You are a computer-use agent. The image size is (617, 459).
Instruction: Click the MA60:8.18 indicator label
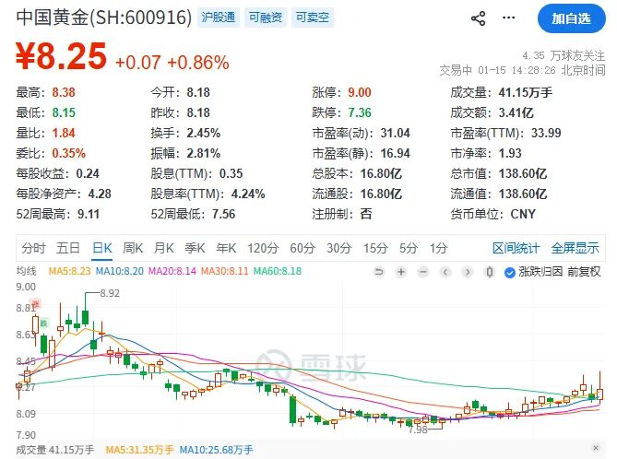[x=278, y=271]
